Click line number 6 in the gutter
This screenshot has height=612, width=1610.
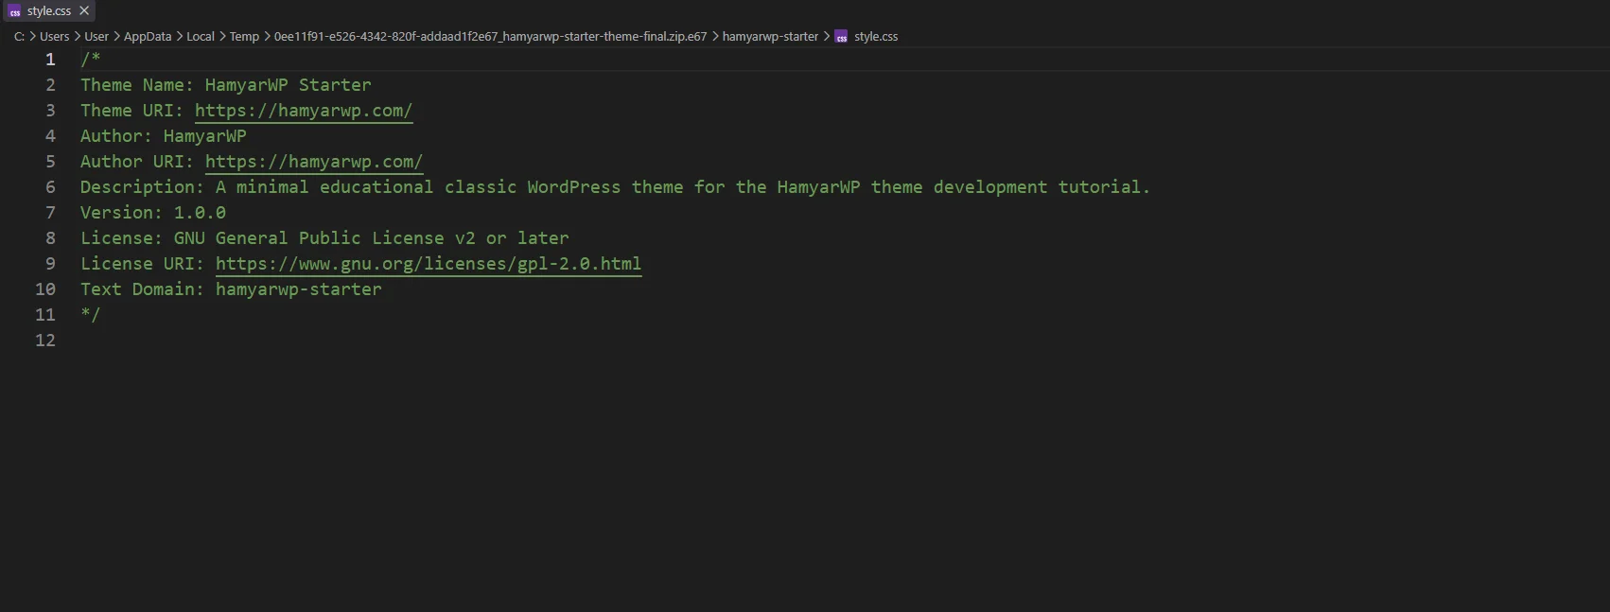click(50, 187)
